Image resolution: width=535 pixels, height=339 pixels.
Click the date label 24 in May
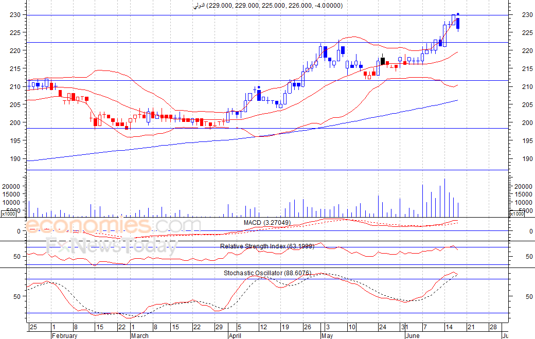tap(383, 327)
